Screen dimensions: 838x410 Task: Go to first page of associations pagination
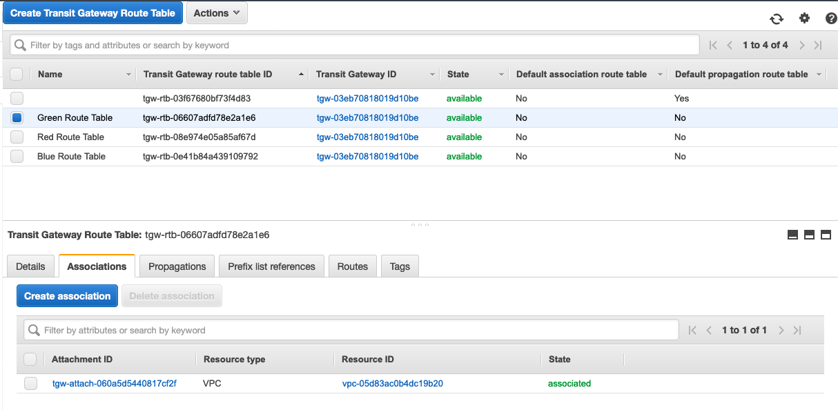pos(693,330)
